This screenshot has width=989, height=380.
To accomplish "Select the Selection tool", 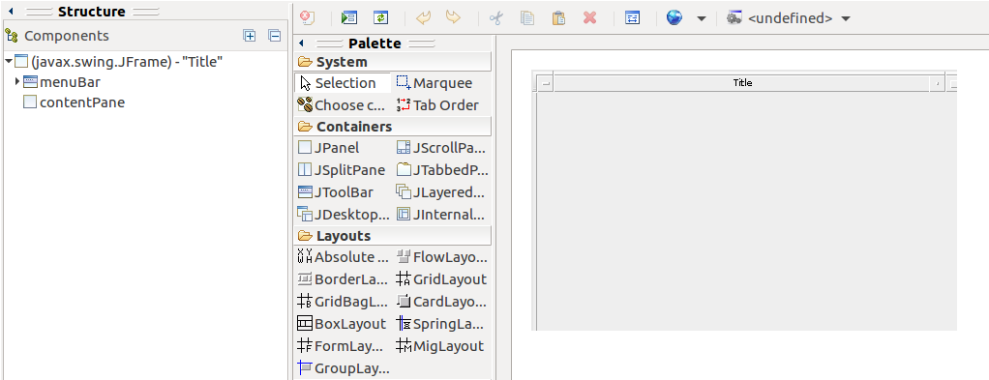I will [344, 83].
